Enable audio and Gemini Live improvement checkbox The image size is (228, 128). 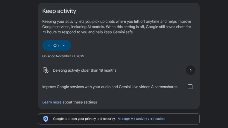[190, 87]
